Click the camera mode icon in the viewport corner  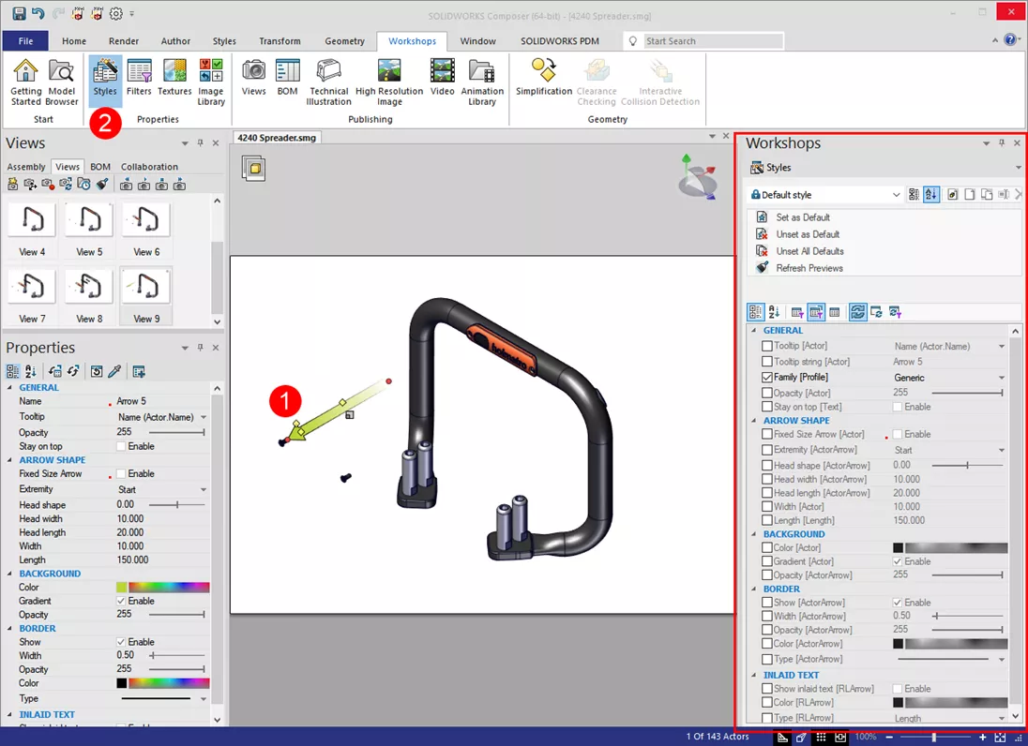click(254, 169)
